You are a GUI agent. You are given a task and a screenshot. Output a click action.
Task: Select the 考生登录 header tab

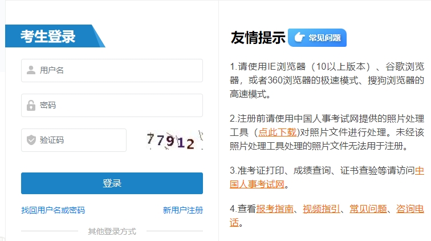(48, 36)
